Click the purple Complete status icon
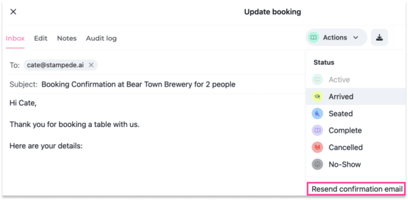This screenshot has height=200, width=408. pos(318,130)
